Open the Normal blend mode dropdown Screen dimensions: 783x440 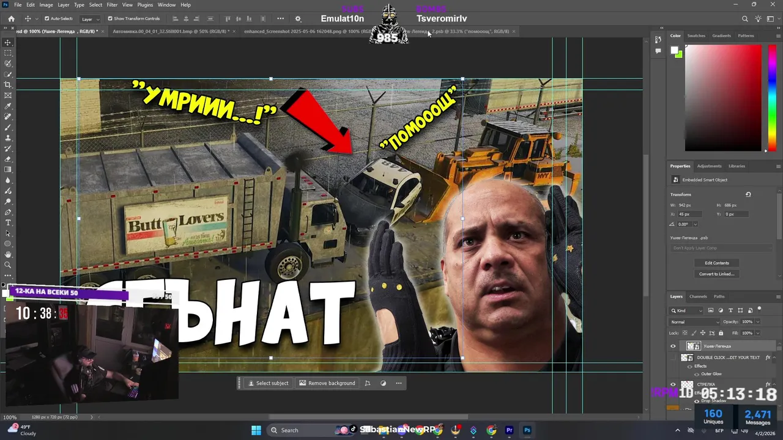(695, 322)
